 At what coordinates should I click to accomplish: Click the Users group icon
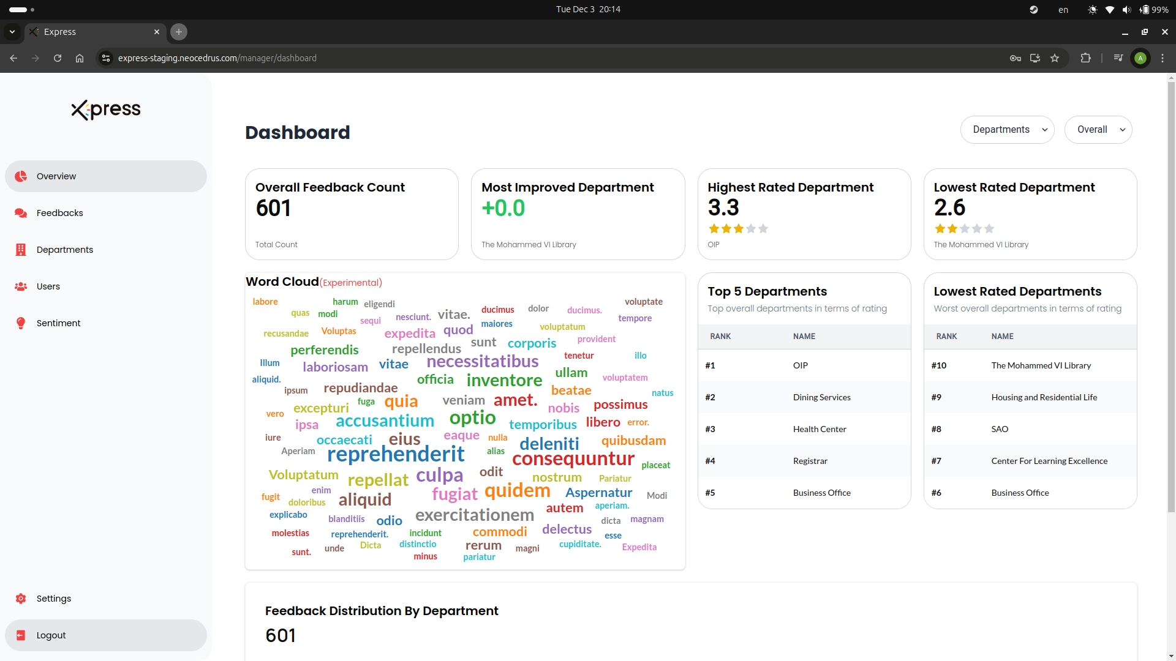[21, 286]
